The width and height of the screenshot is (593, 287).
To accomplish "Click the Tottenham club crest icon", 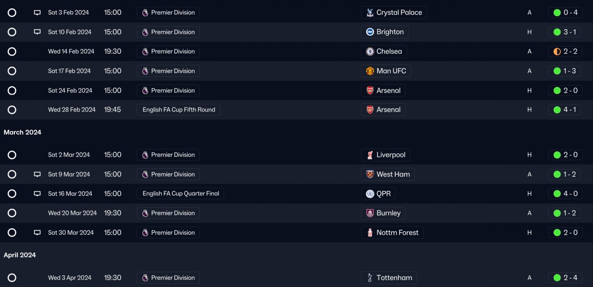I will [370, 278].
